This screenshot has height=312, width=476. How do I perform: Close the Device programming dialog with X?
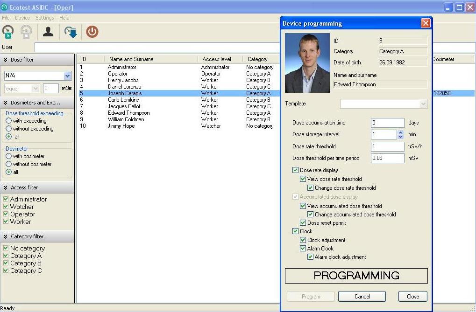coord(426,23)
